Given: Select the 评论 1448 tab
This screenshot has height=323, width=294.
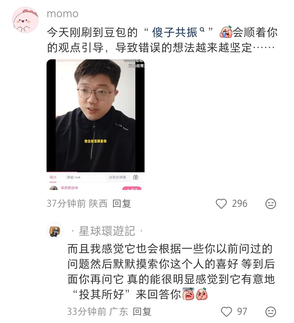Looking at the screenshot, I should [73, 177].
